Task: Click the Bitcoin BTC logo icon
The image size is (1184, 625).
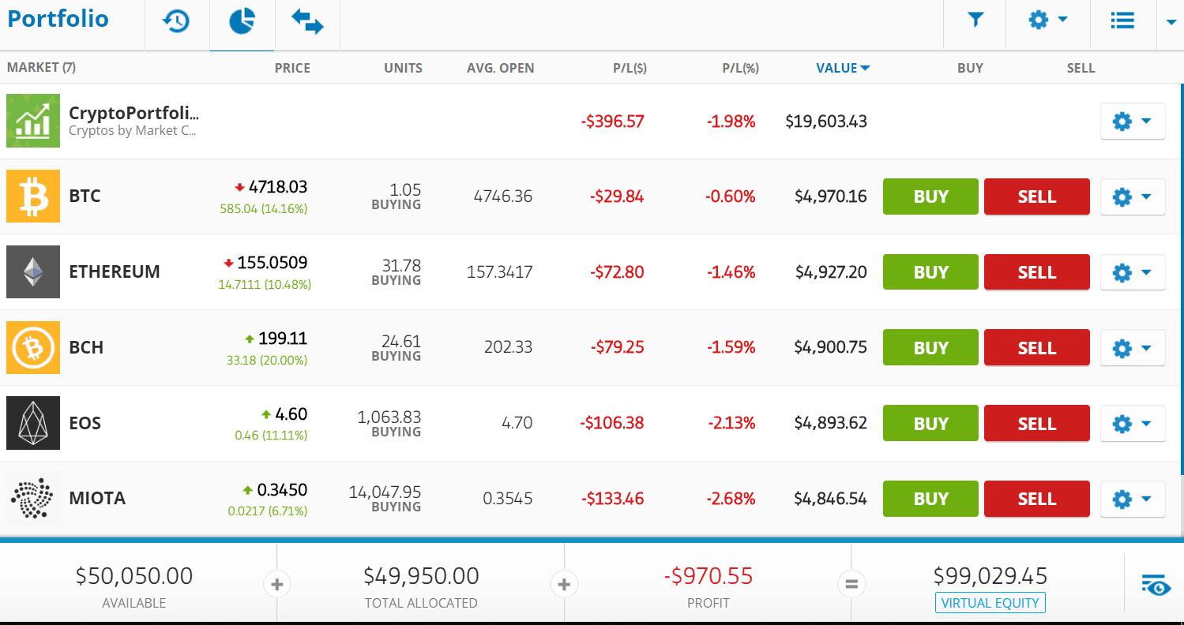Action: pos(33,196)
